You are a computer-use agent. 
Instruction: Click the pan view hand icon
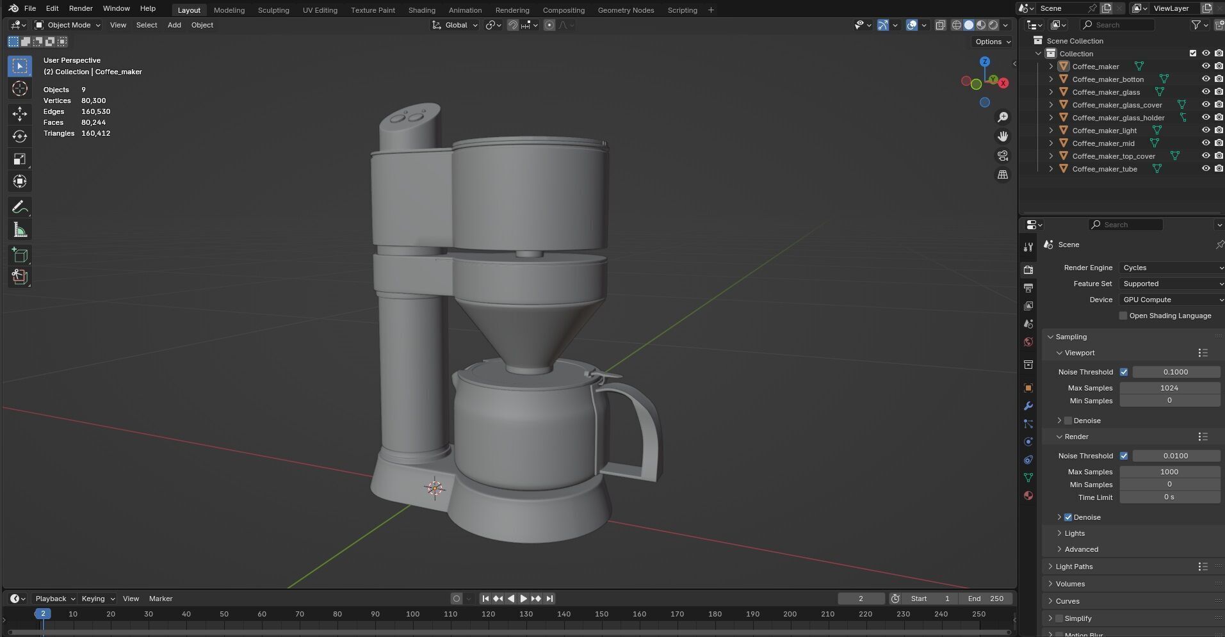pos(1003,136)
